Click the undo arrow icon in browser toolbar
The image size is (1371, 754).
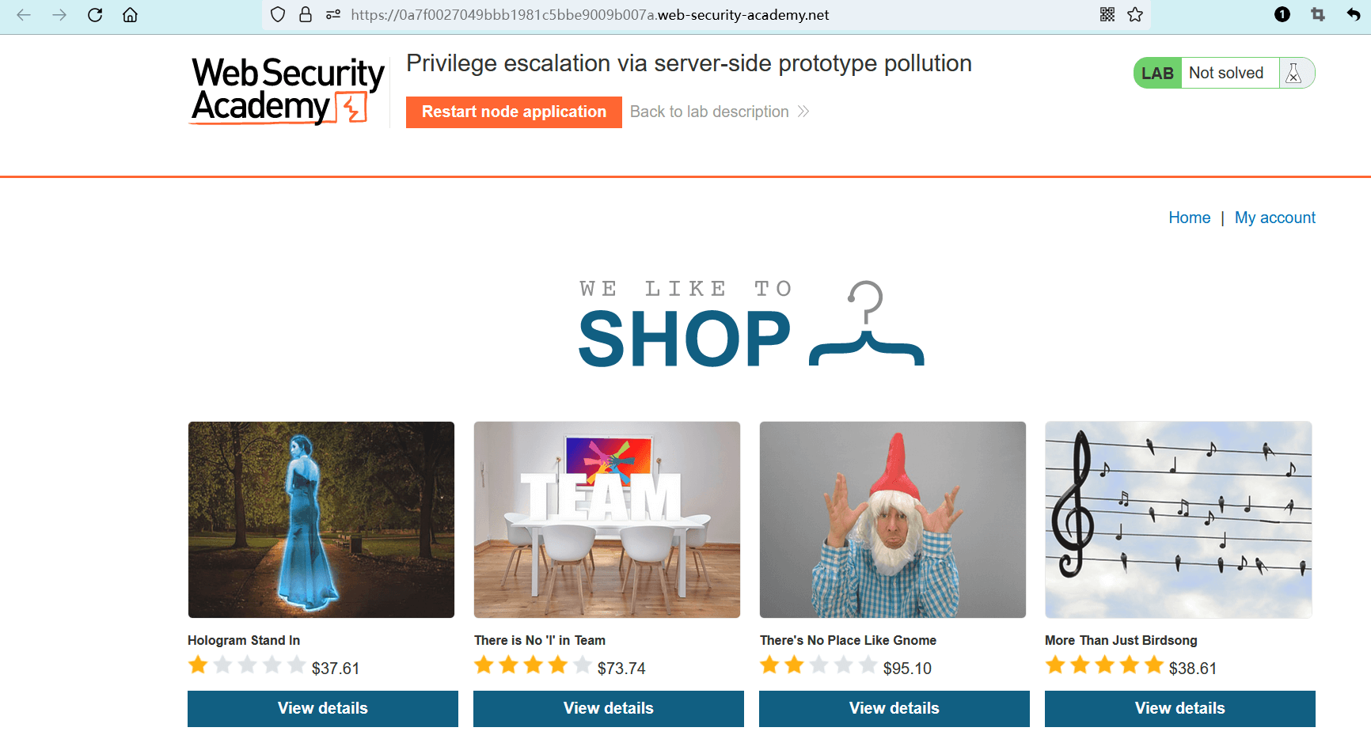tap(1353, 15)
